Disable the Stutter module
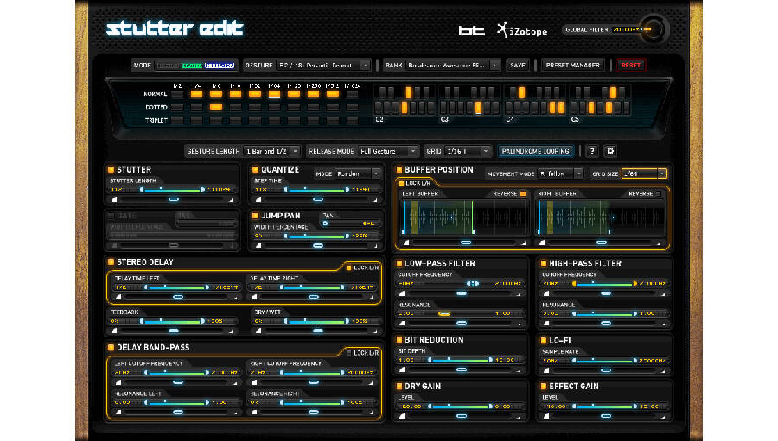 click(x=112, y=169)
